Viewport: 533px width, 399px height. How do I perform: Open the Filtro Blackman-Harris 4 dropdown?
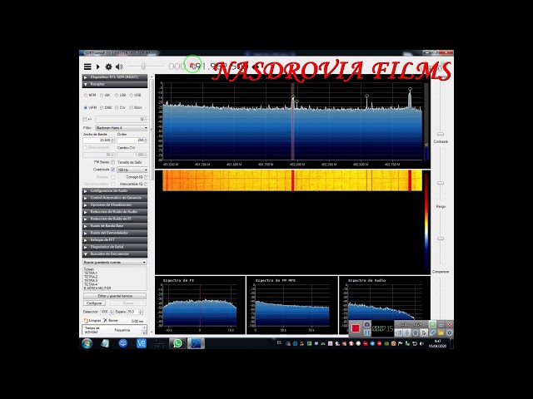coord(122,128)
